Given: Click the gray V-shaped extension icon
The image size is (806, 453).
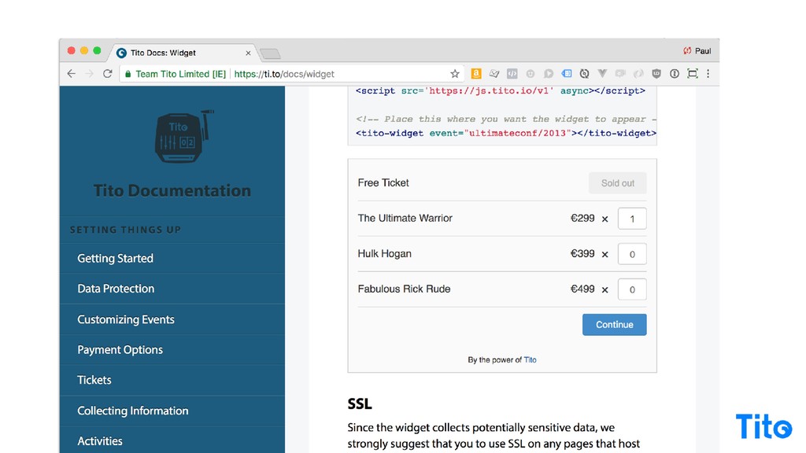Looking at the screenshot, I should 602,74.
